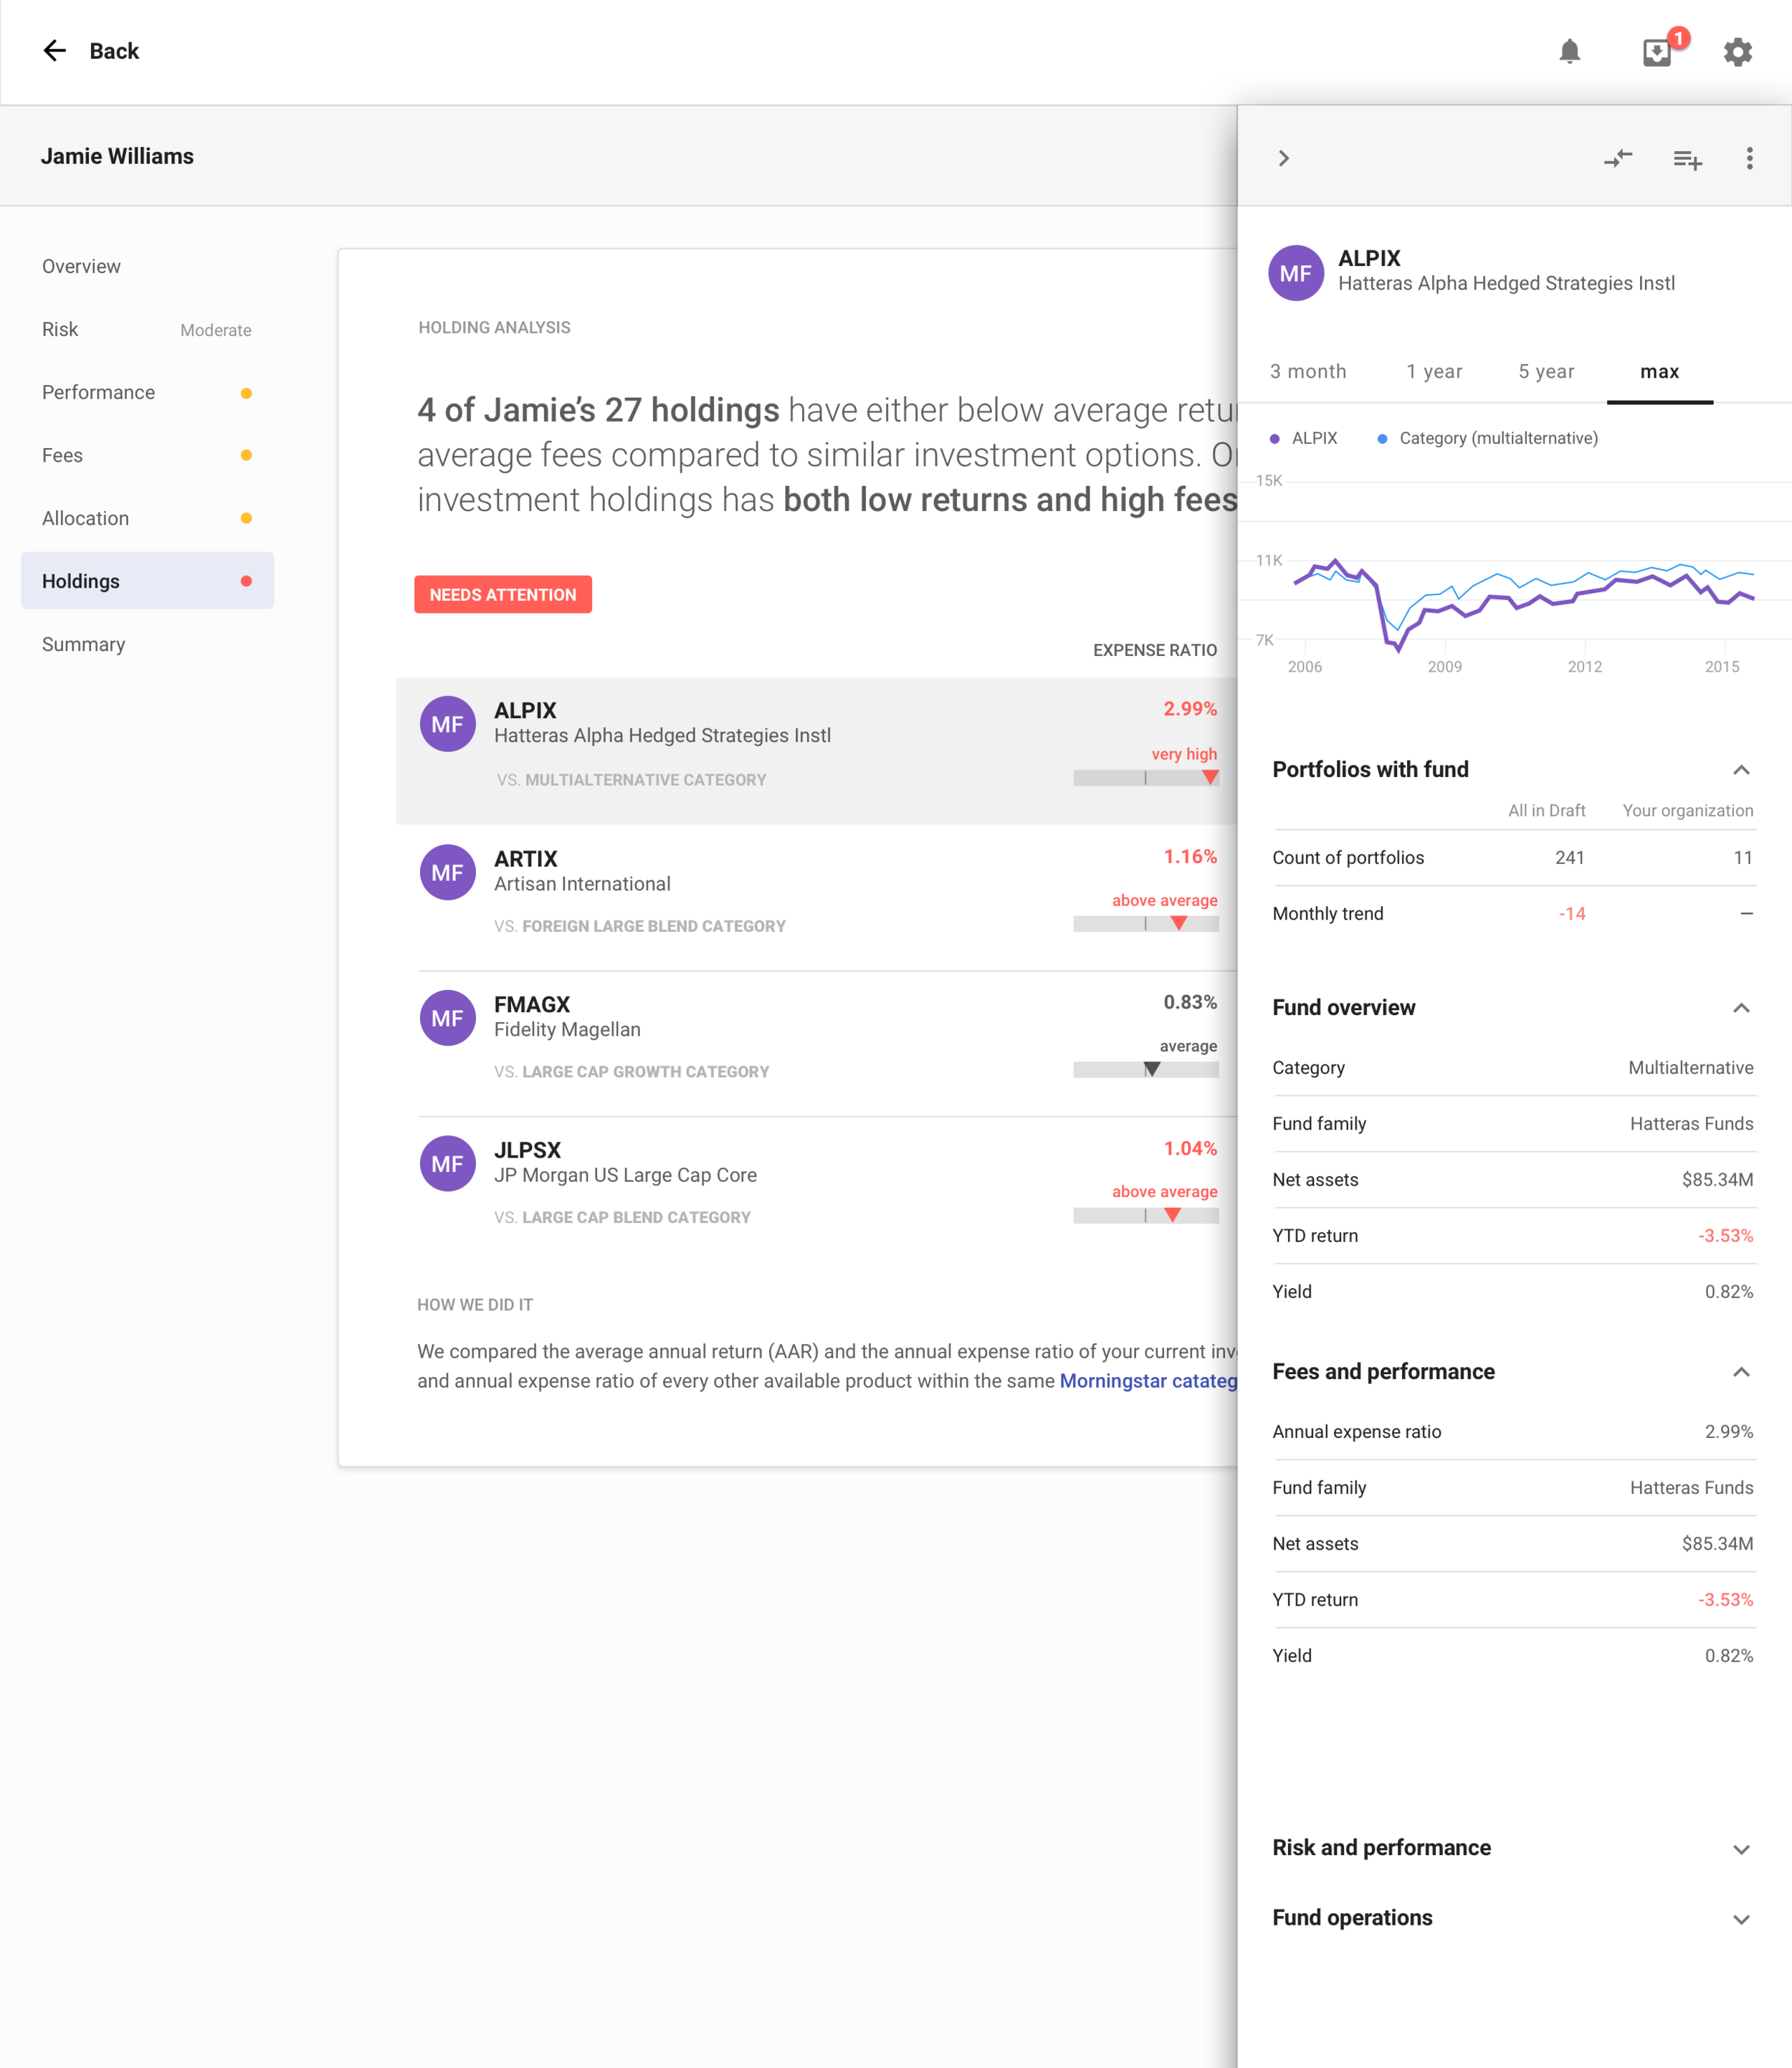Click the Your organization column header
Screen dimensions: 1792x2068
1687,810
